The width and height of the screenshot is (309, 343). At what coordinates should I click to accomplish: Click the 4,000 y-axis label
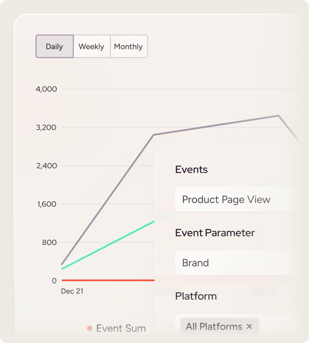[46, 89]
